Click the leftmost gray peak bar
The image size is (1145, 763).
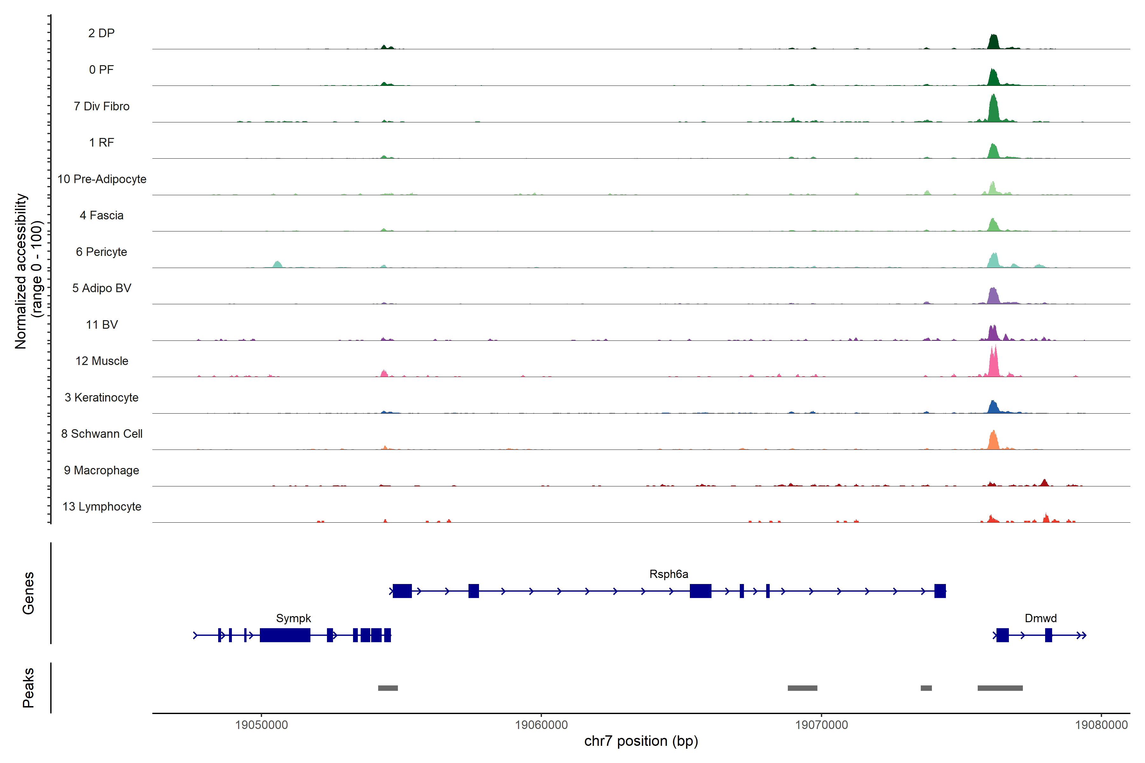click(x=387, y=688)
